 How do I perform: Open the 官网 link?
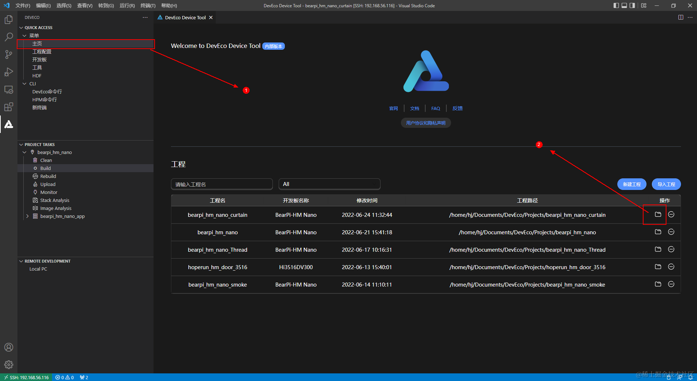tap(394, 108)
